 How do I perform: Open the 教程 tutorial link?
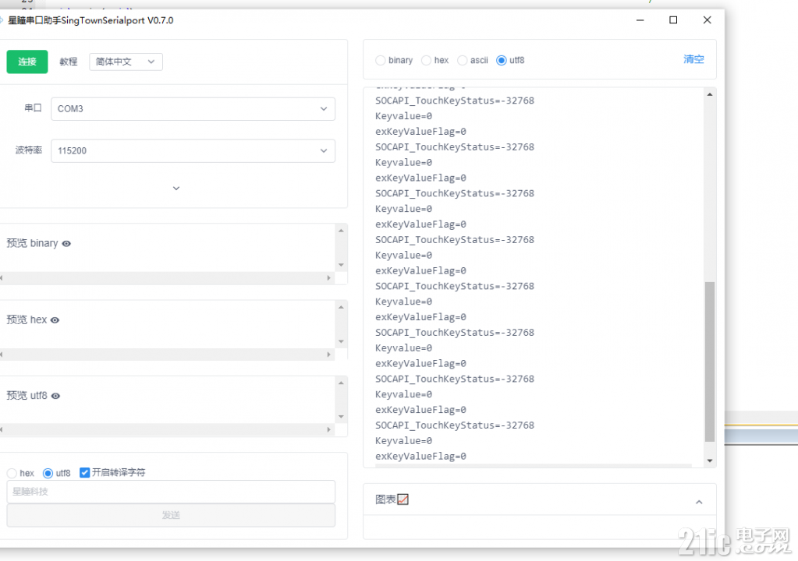tap(68, 62)
